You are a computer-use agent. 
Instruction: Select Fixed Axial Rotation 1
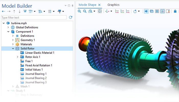coord(39,65)
